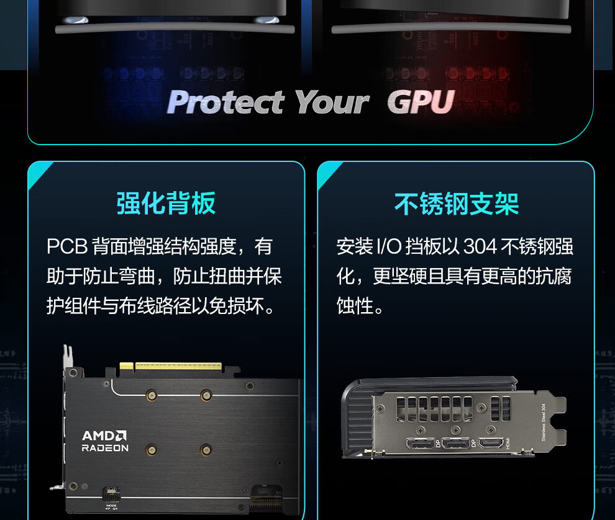Click the HDMI port on the bracket
The height and width of the screenshot is (520, 615).
491,444
